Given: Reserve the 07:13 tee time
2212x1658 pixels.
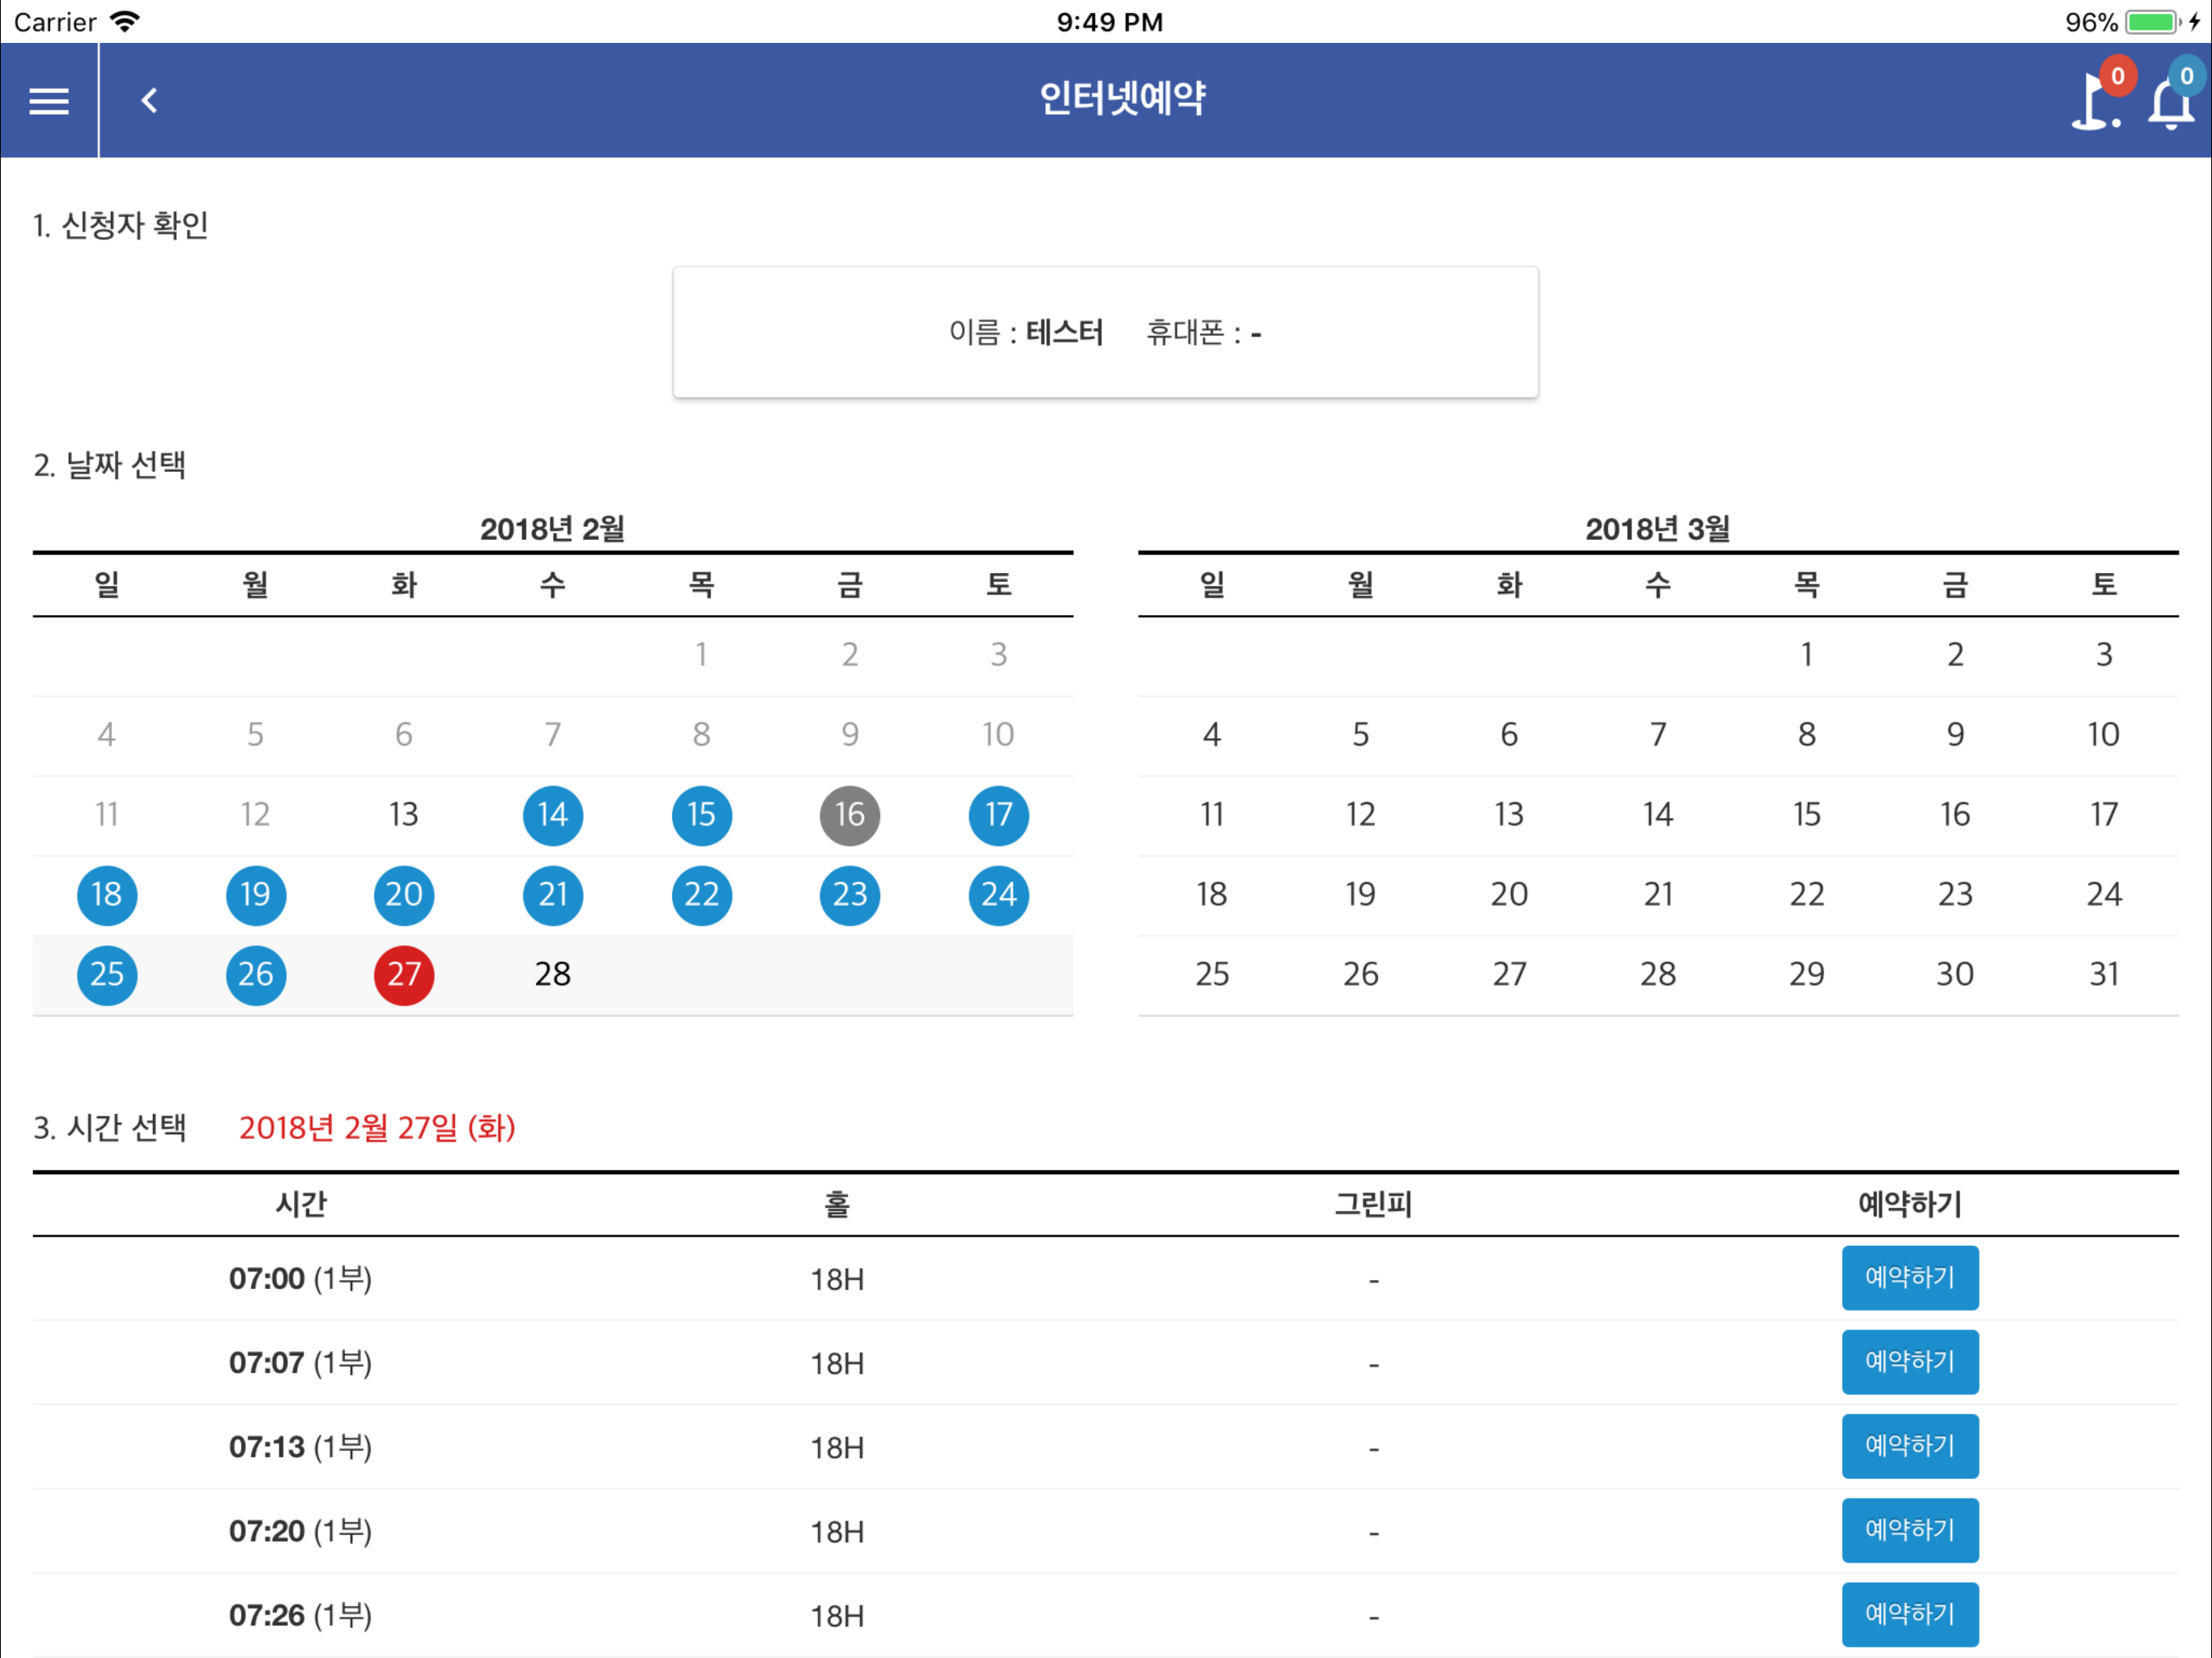Looking at the screenshot, I should (1909, 1445).
